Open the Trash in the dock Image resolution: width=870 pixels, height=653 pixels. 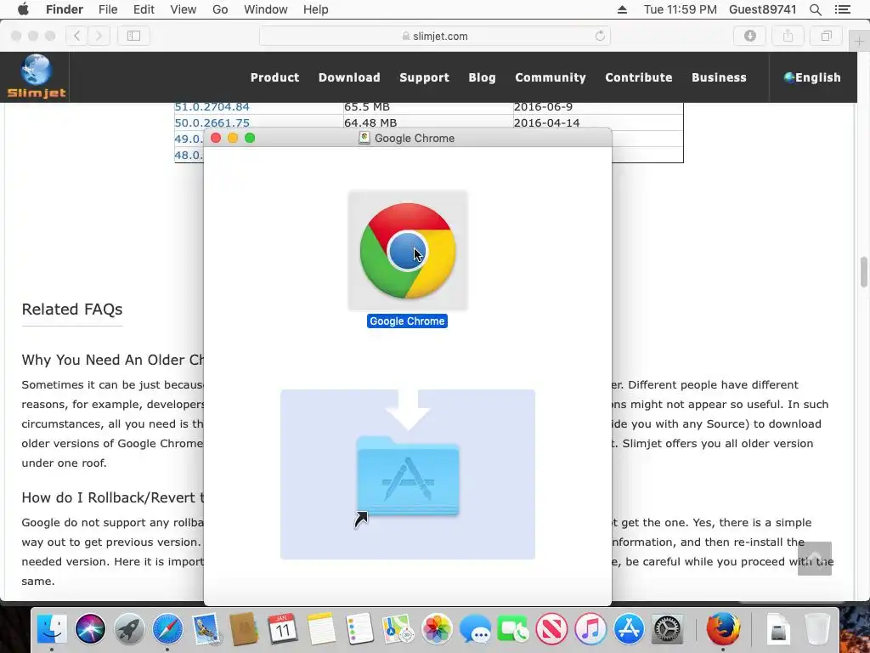[816, 629]
